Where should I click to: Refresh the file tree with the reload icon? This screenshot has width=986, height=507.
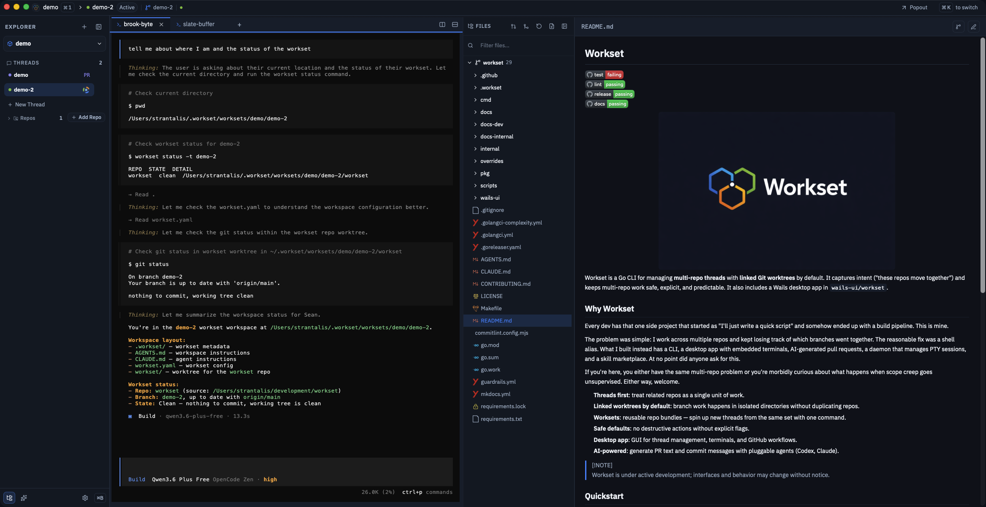pos(538,26)
